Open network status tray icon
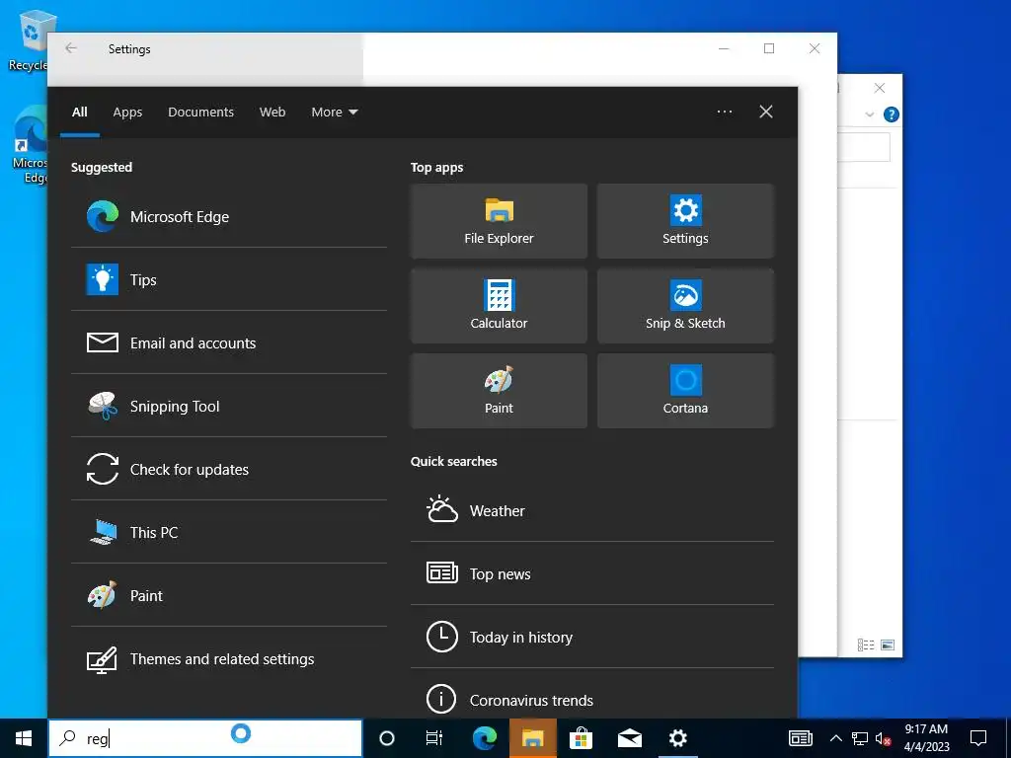This screenshot has width=1011, height=758. coord(860,738)
